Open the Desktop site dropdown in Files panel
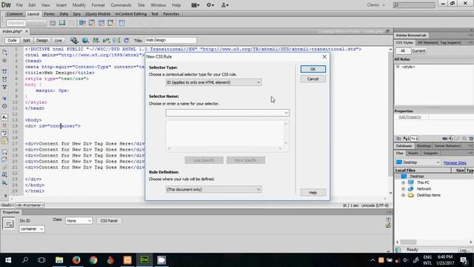The width and height of the screenshot is (474, 267). [418, 162]
